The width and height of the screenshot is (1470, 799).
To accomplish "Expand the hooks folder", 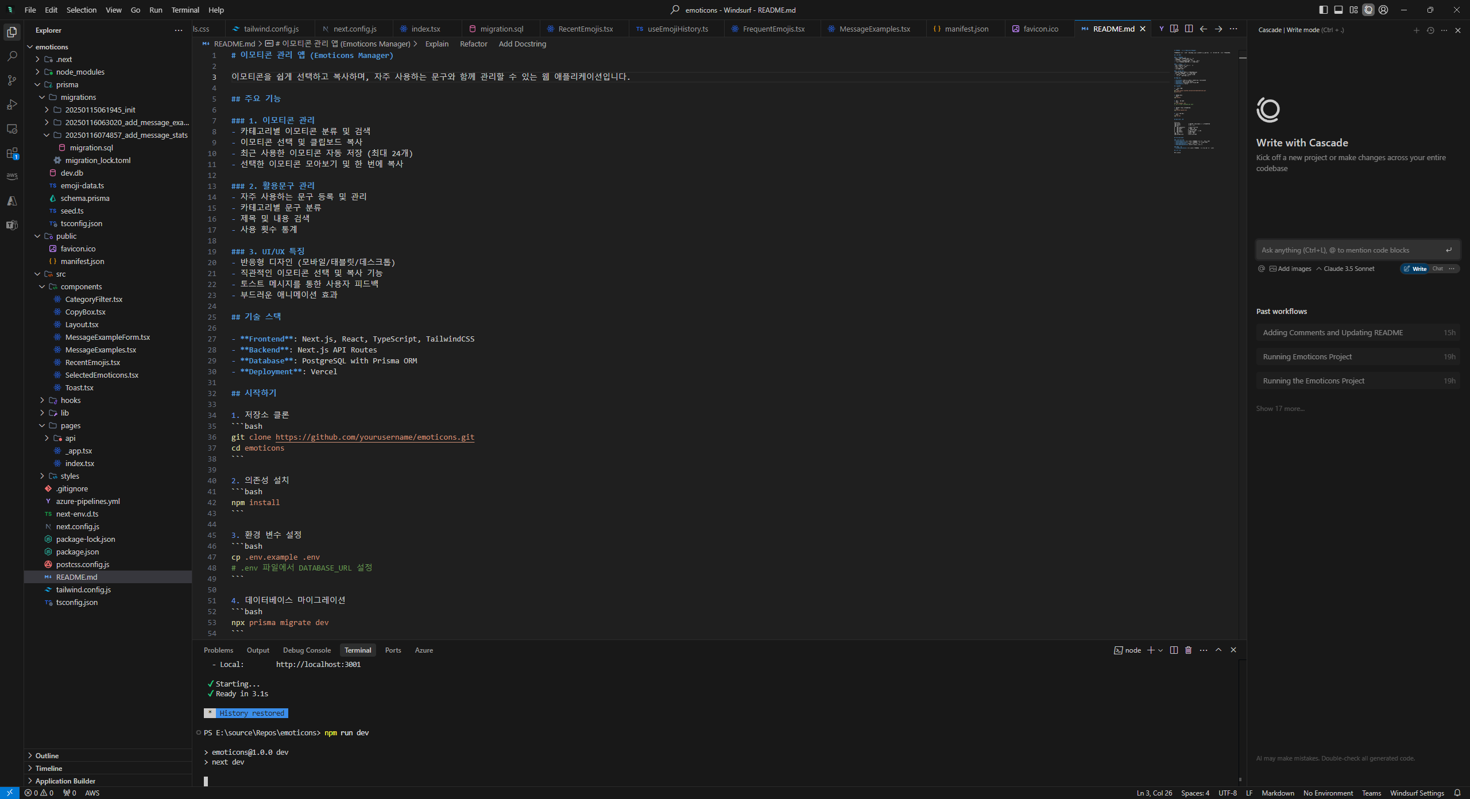I will tap(70, 400).
